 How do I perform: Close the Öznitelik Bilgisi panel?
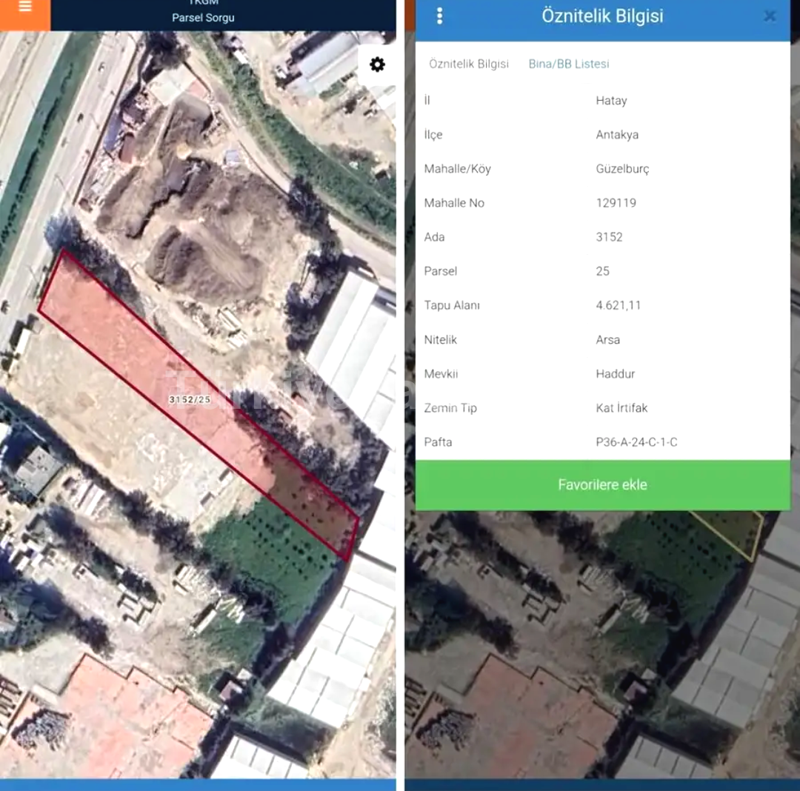pos(770,16)
